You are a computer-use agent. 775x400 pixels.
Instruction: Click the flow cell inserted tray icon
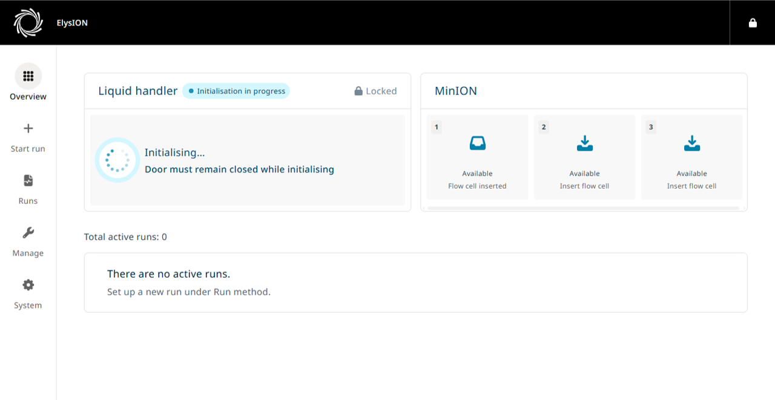click(477, 143)
